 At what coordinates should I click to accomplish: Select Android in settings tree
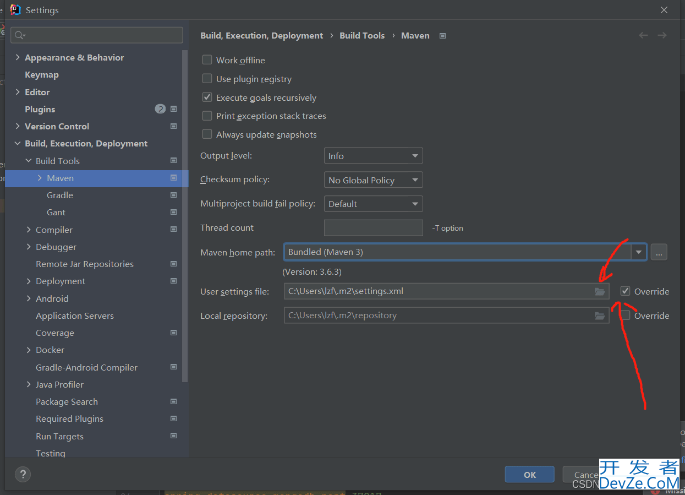tap(52, 298)
